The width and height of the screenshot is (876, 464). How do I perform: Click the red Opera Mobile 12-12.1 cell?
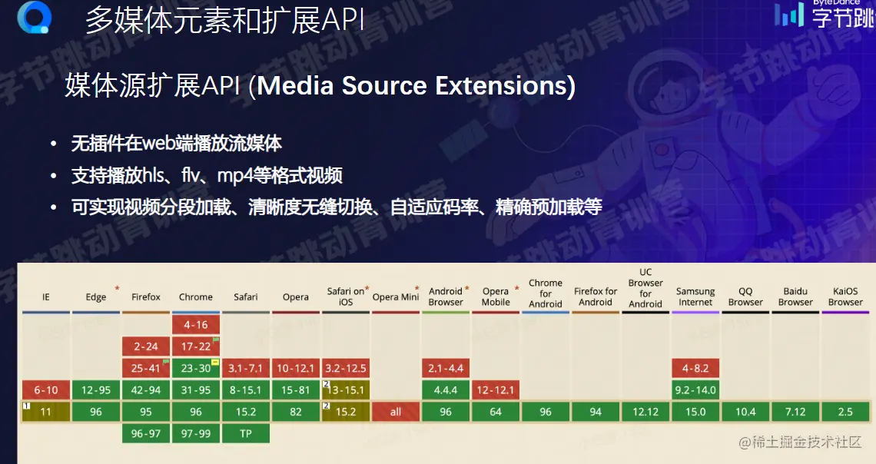[496, 389]
